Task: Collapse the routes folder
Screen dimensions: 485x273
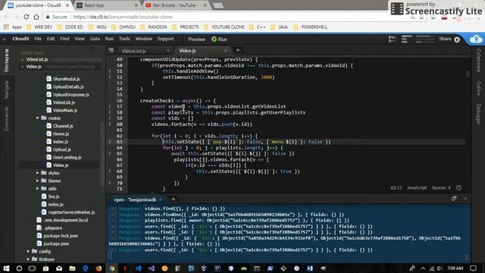Action: 37,118
